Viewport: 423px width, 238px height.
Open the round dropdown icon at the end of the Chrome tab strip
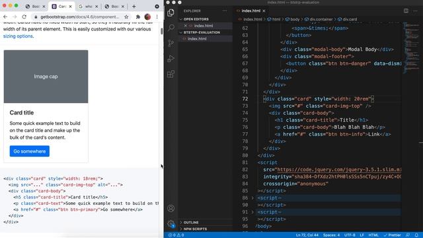tap(157, 6)
